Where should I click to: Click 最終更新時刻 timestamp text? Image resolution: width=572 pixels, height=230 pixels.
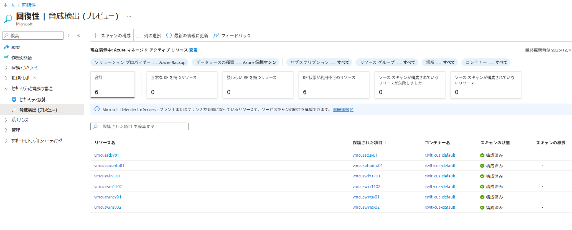point(548,50)
